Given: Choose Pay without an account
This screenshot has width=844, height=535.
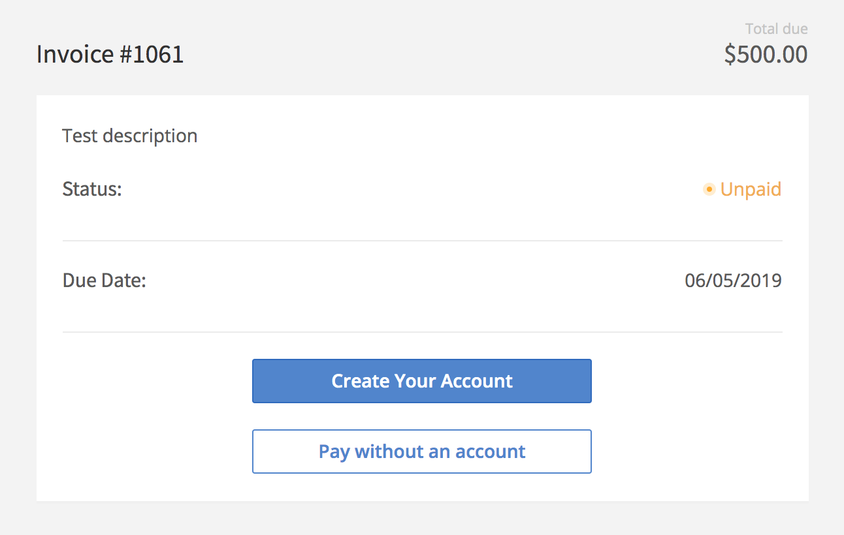Looking at the screenshot, I should coord(421,451).
